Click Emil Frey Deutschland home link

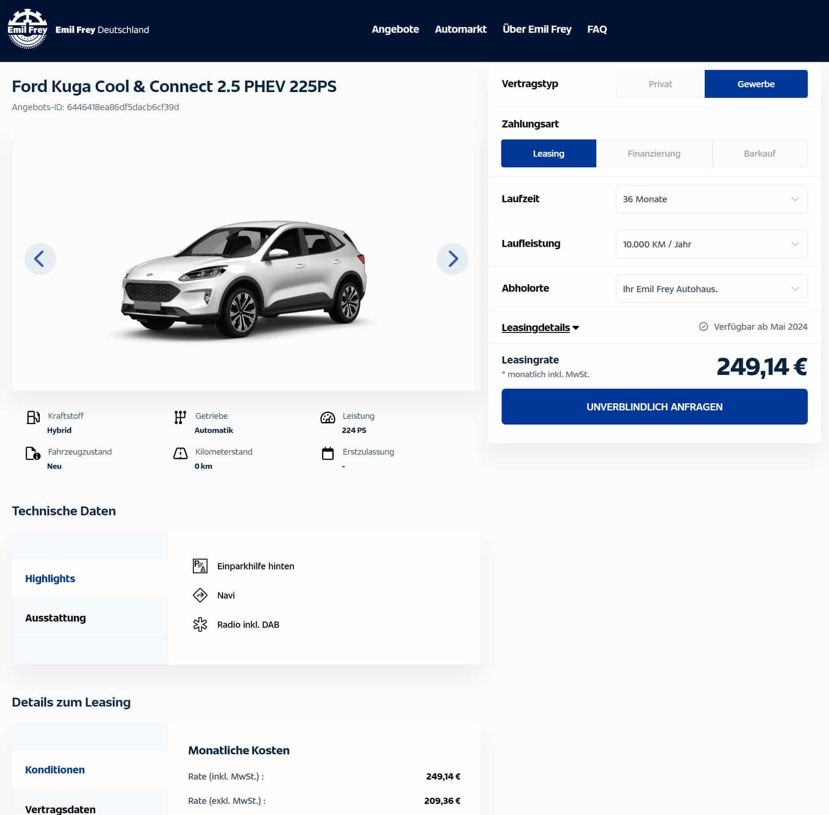coord(102,30)
